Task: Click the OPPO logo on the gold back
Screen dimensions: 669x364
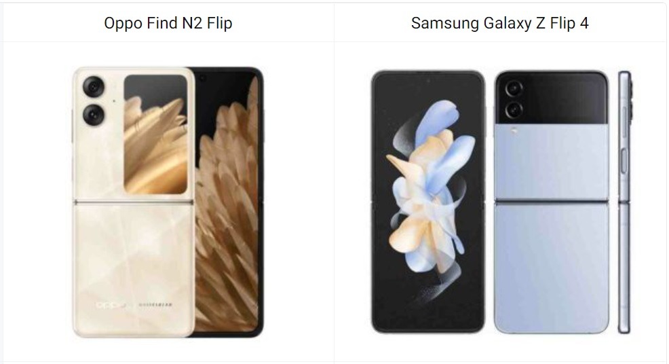Action: tap(112, 305)
